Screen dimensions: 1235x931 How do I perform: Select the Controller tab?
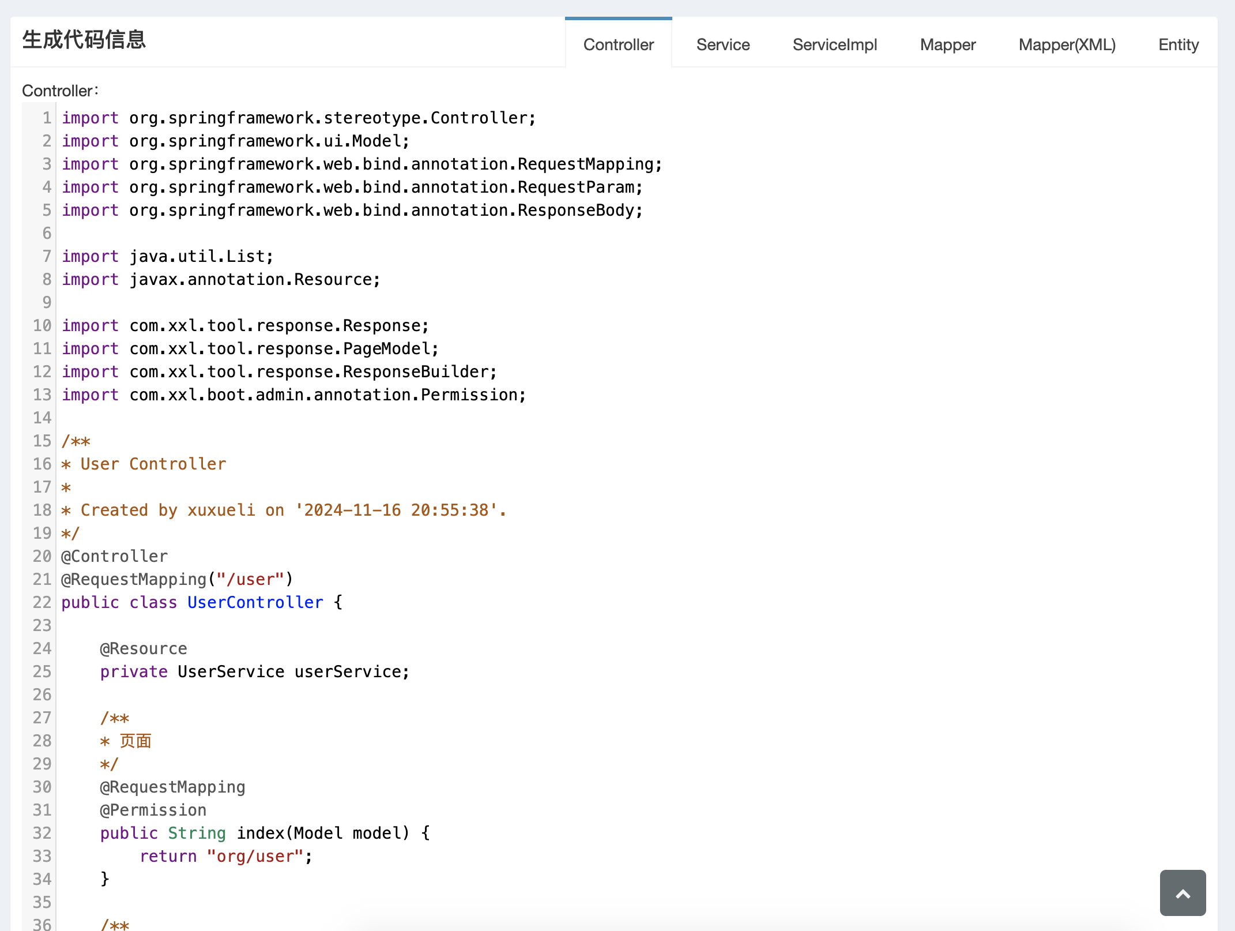tap(618, 44)
